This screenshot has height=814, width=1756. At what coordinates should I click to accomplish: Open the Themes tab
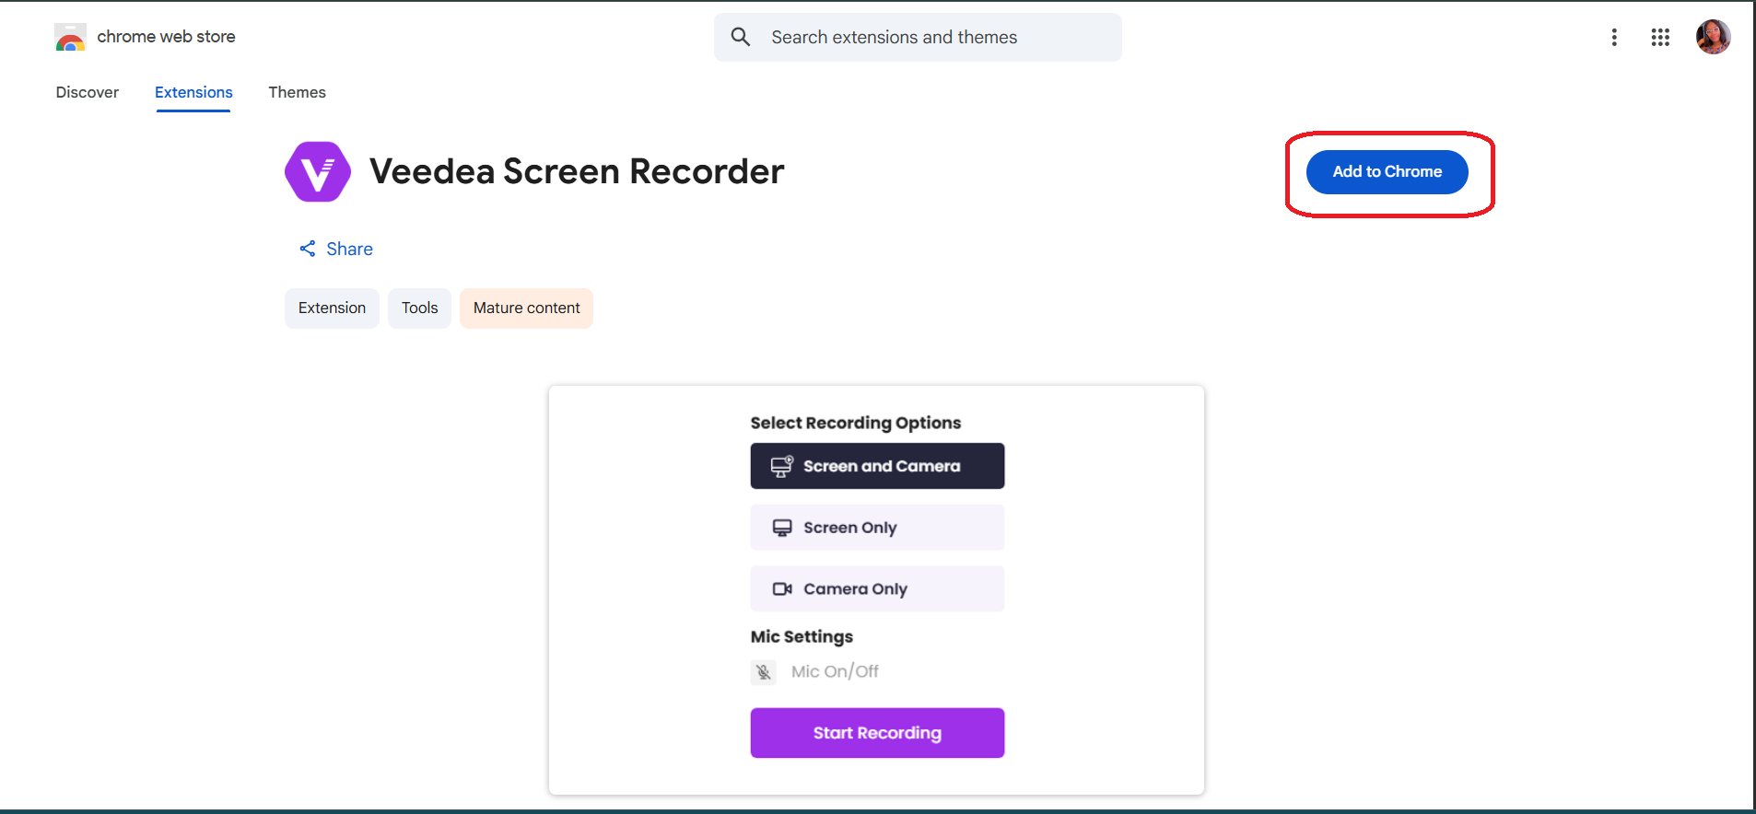pos(298,92)
